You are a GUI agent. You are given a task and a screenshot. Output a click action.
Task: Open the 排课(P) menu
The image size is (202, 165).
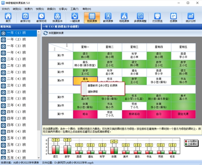(x=29, y=9)
